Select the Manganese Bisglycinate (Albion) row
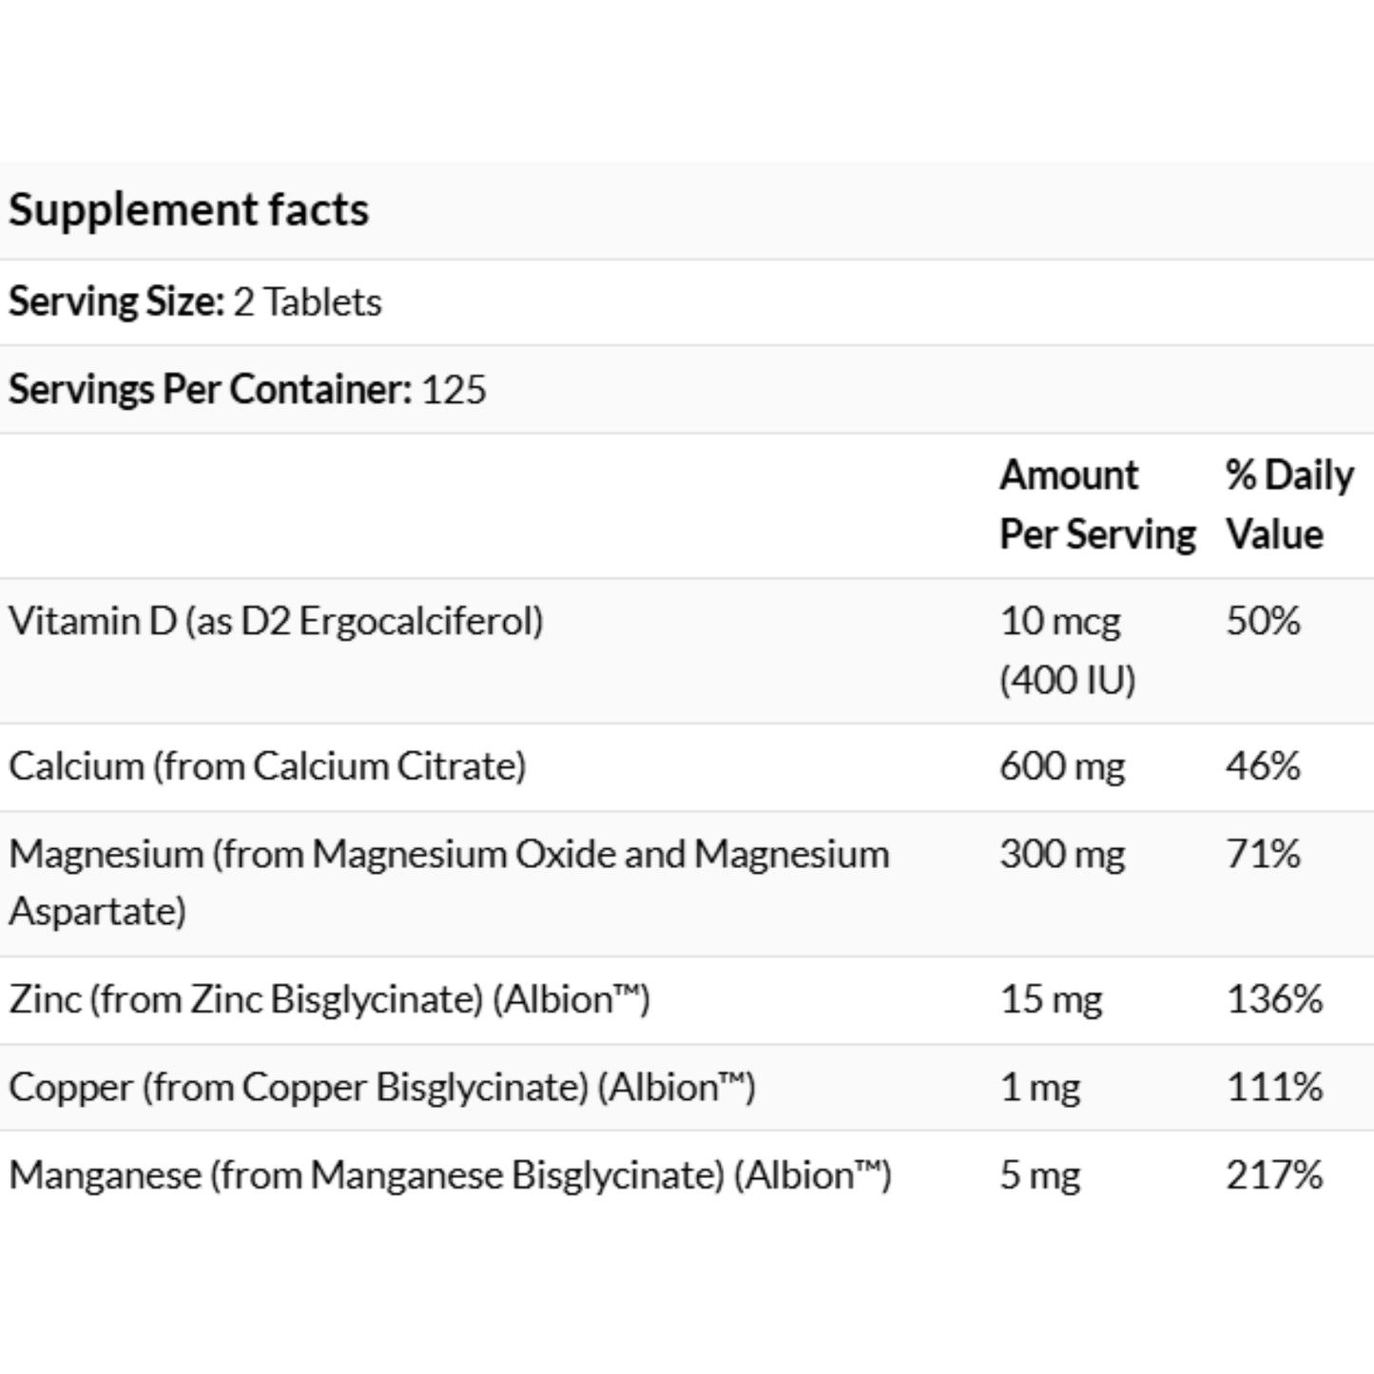Screen dimensions: 1374x1374 (x=687, y=1175)
